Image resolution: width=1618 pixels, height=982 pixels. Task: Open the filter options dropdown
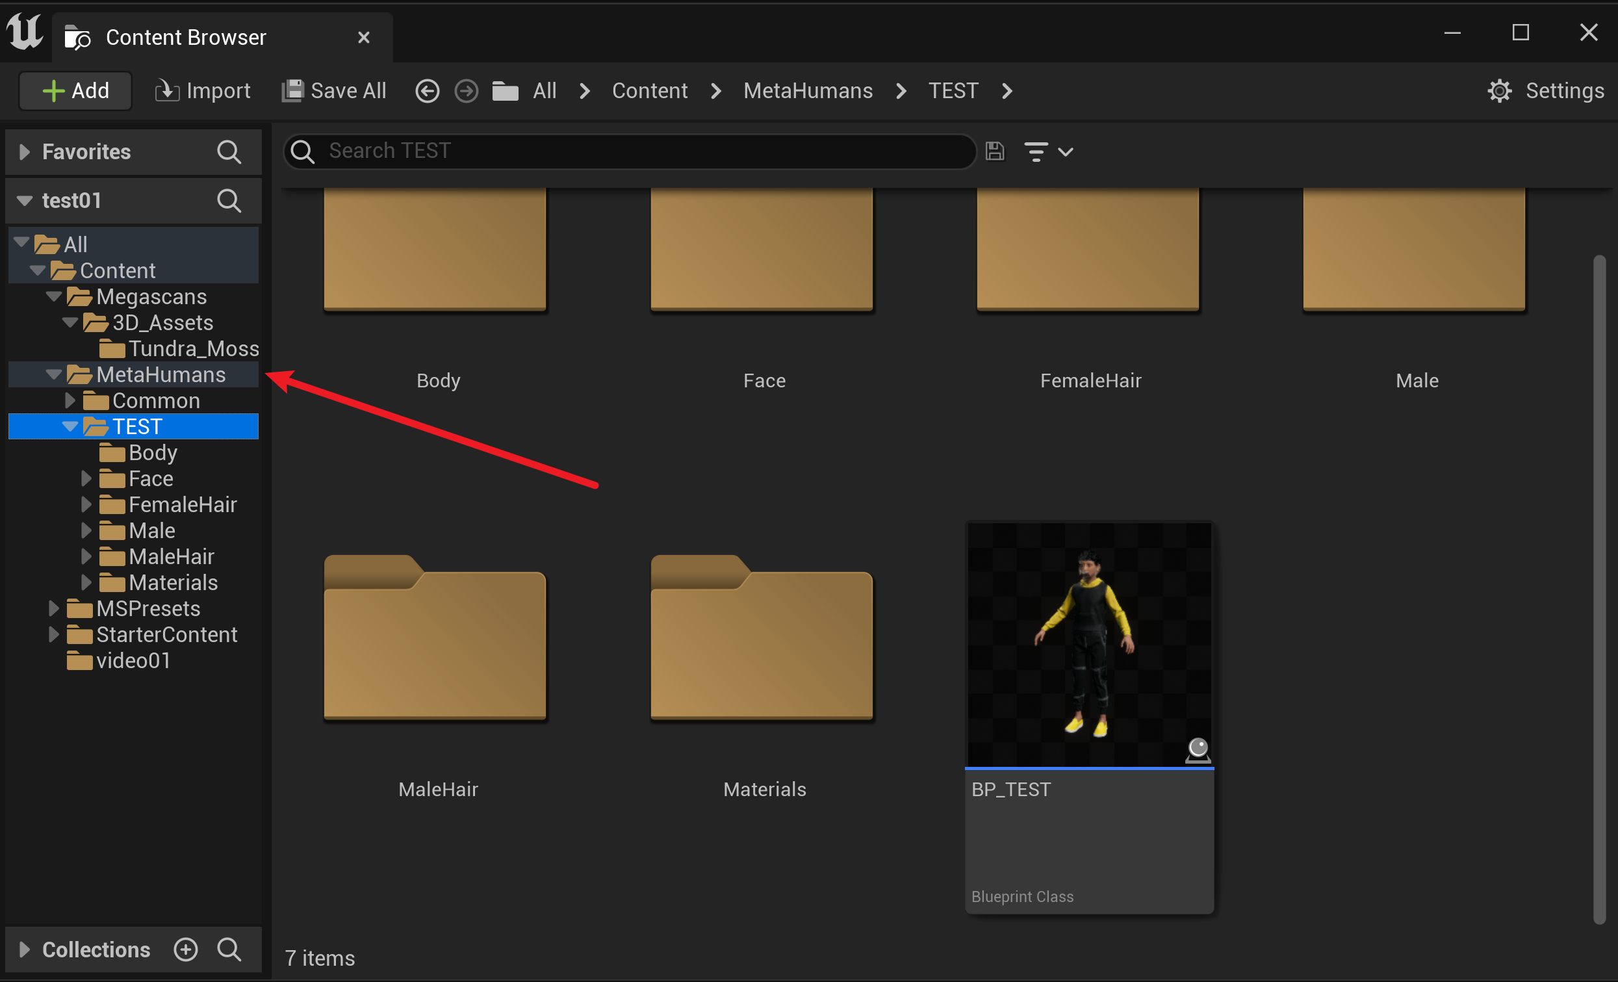pyautogui.click(x=1048, y=151)
